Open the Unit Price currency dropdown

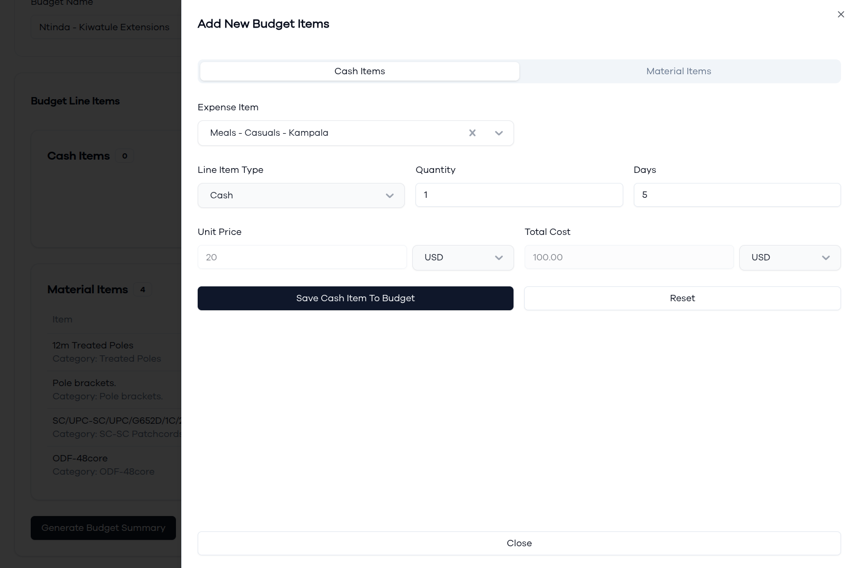pyautogui.click(x=463, y=257)
